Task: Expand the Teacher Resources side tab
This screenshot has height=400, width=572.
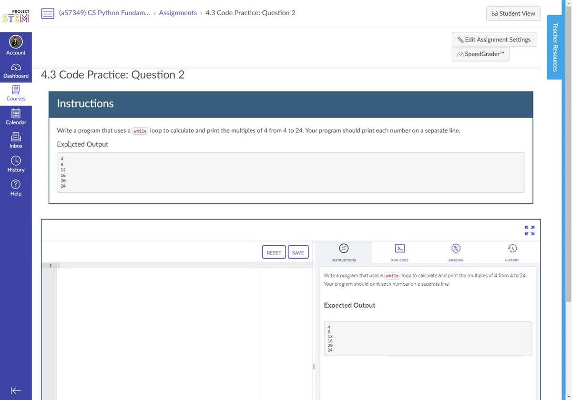Action: (554, 47)
